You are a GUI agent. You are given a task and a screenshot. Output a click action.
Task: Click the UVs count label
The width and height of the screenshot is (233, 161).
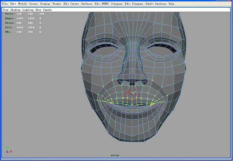click(x=8, y=32)
